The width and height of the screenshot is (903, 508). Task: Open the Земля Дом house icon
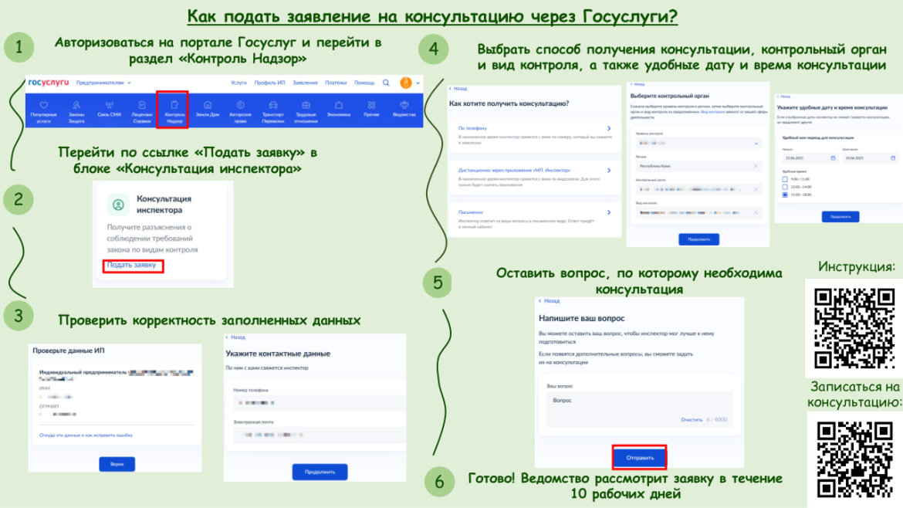[208, 106]
